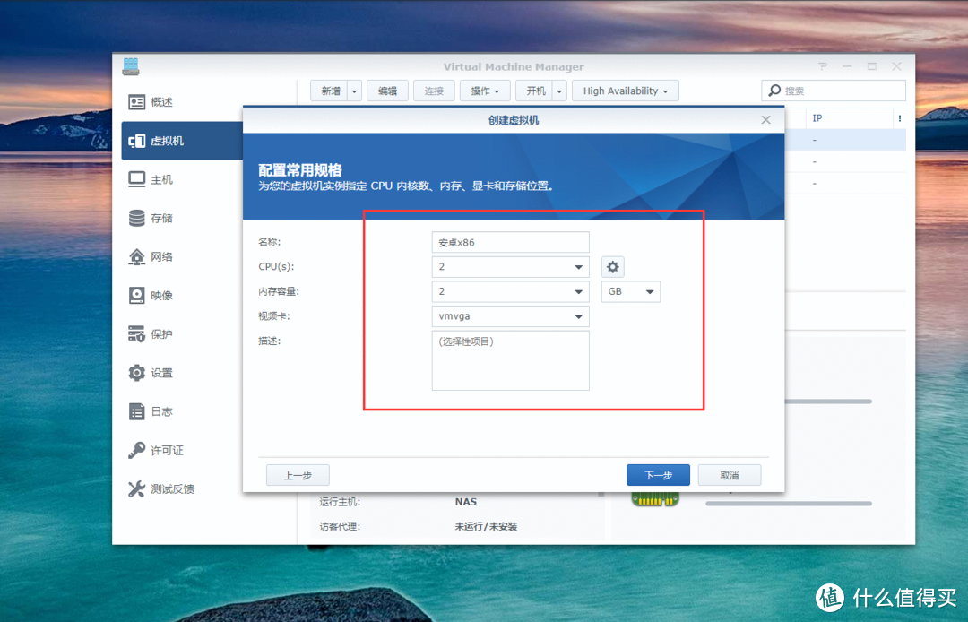Open the 新增 dropdown arrow
Image resolution: width=968 pixels, height=622 pixels.
click(354, 91)
